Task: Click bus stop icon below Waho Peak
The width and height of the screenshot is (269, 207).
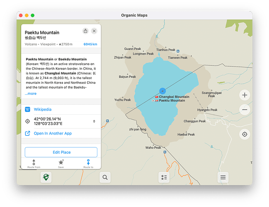Action: [165, 152]
